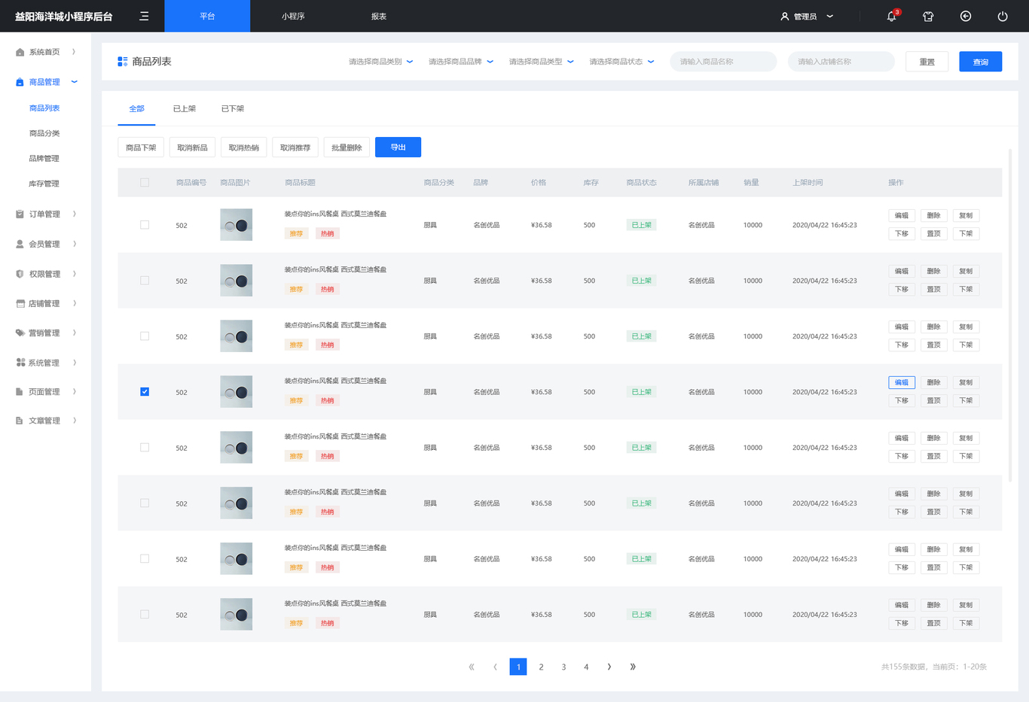Go to next page arrow
The width and height of the screenshot is (1029, 702).
click(x=609, y=667)
